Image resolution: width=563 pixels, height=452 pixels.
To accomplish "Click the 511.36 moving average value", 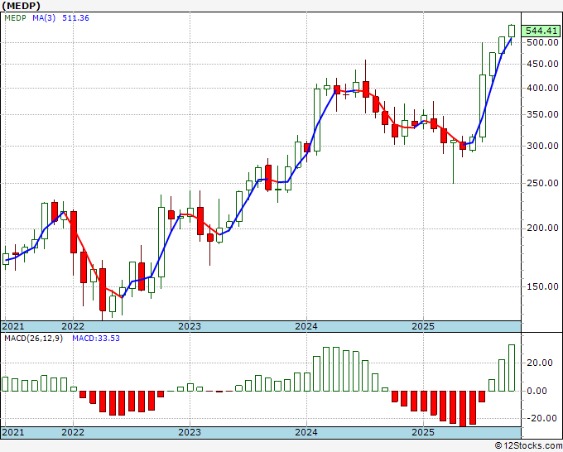I will point(75,18).
